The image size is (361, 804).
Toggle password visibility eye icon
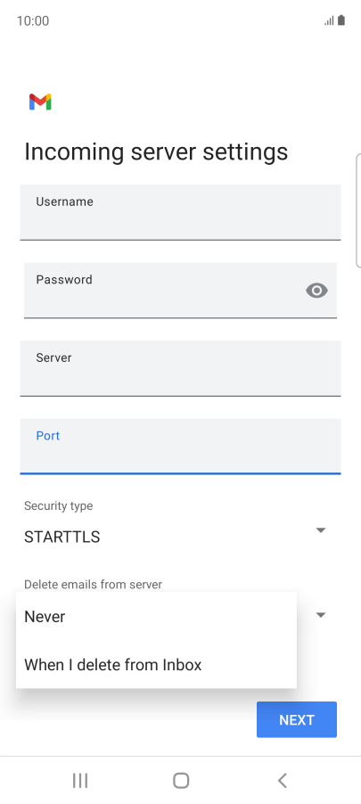pyautogui.click(x=316, y=291)
